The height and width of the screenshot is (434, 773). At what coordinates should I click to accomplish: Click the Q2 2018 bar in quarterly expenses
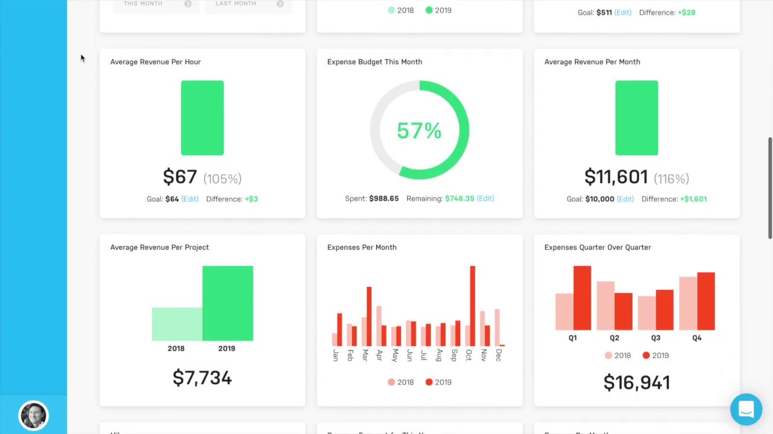pyautogui.click(x=606, y=306)
